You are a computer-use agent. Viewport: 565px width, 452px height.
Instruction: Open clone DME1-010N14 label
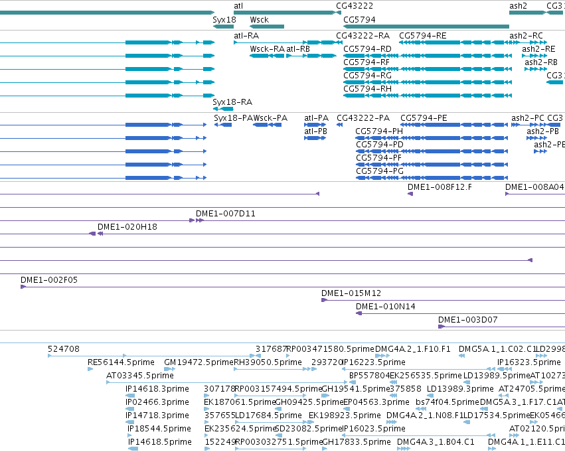click(x=386, y=307)
